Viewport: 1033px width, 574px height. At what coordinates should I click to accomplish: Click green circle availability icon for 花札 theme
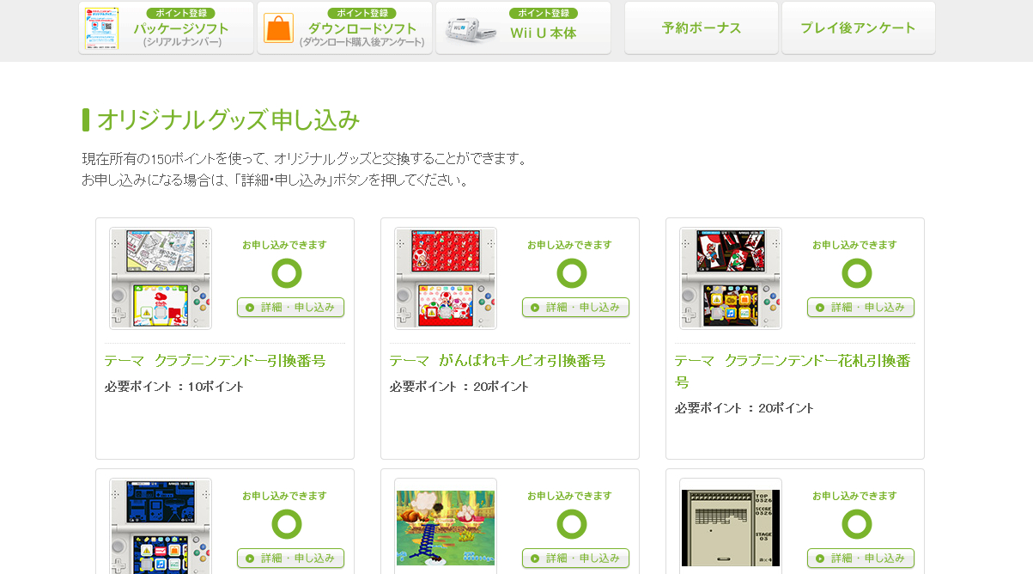point(857,273)
